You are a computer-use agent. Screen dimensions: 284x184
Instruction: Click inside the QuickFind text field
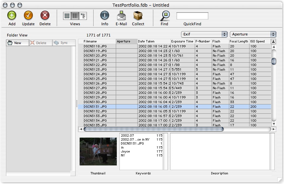tap(192, 16)
